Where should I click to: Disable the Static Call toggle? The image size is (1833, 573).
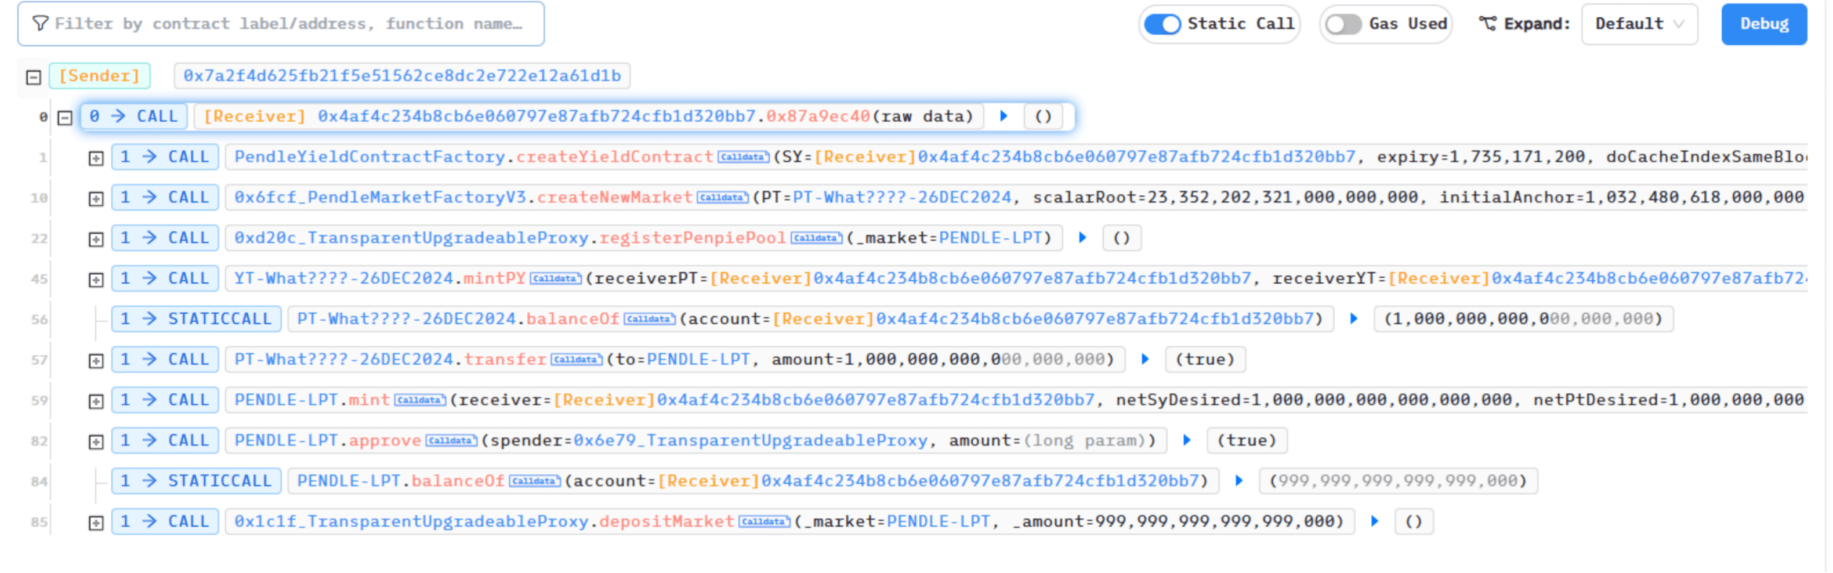pyautogui.click(x=1162, y=24)
